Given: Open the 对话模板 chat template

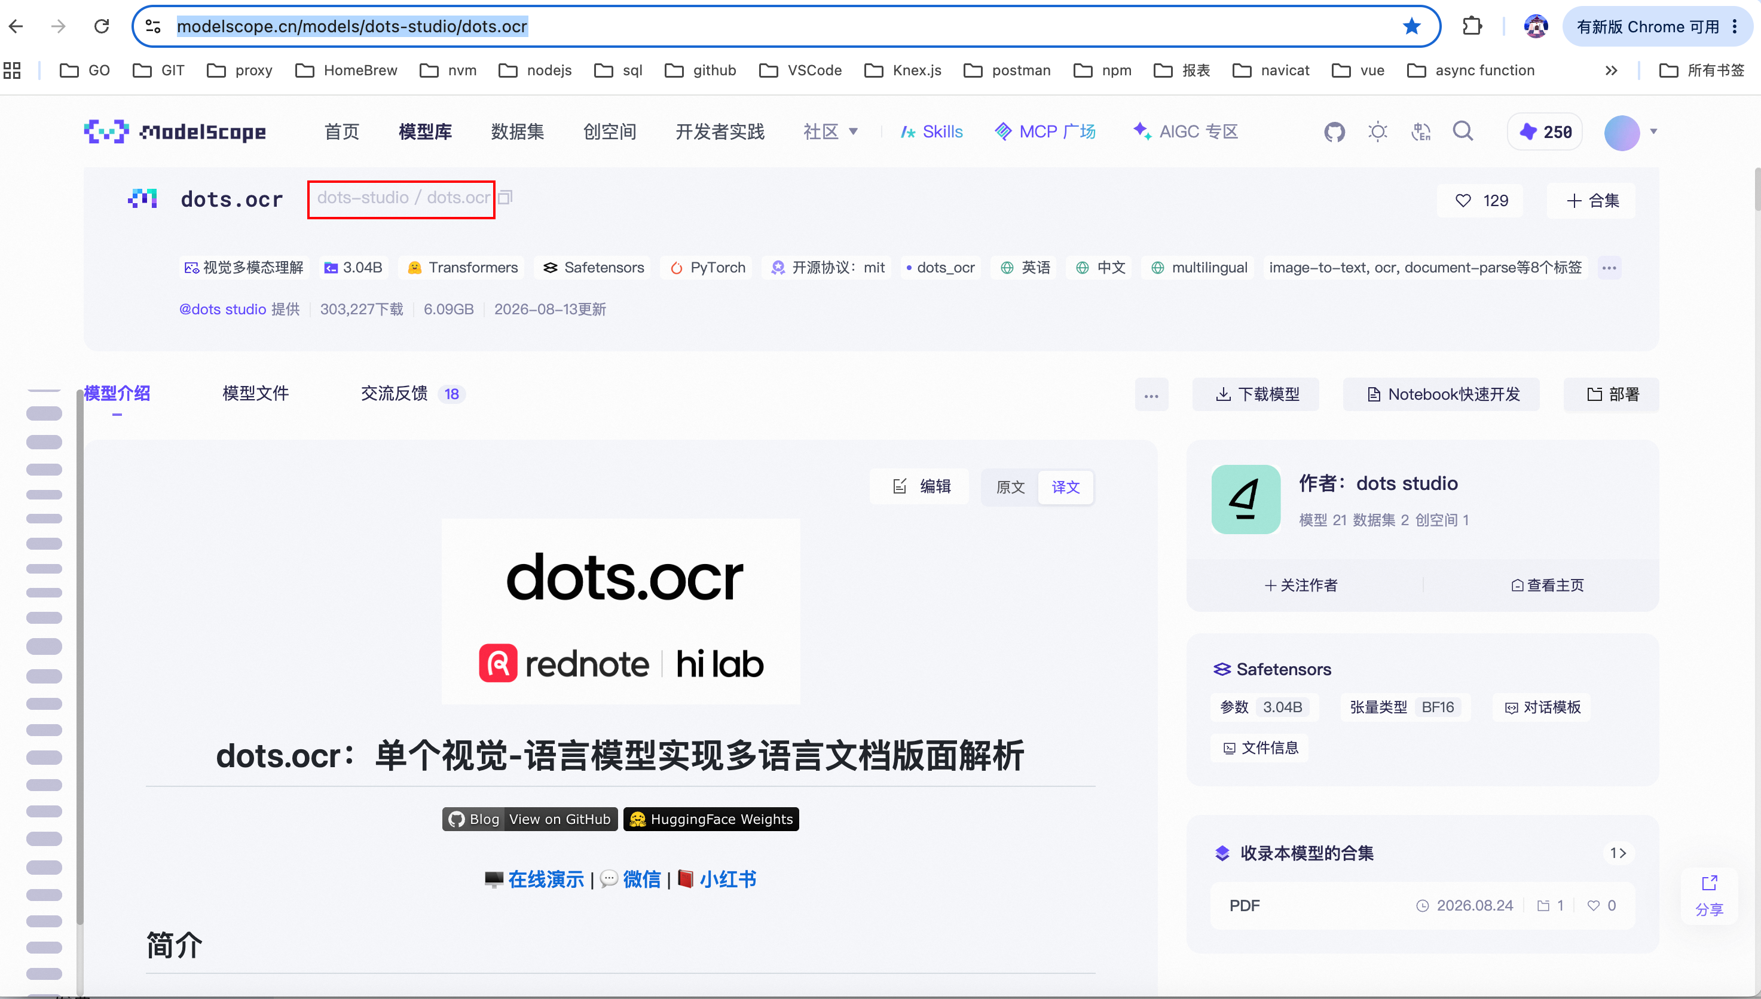Looking at the screenshot, I should pyautogui.click(x=1542, y=707).
